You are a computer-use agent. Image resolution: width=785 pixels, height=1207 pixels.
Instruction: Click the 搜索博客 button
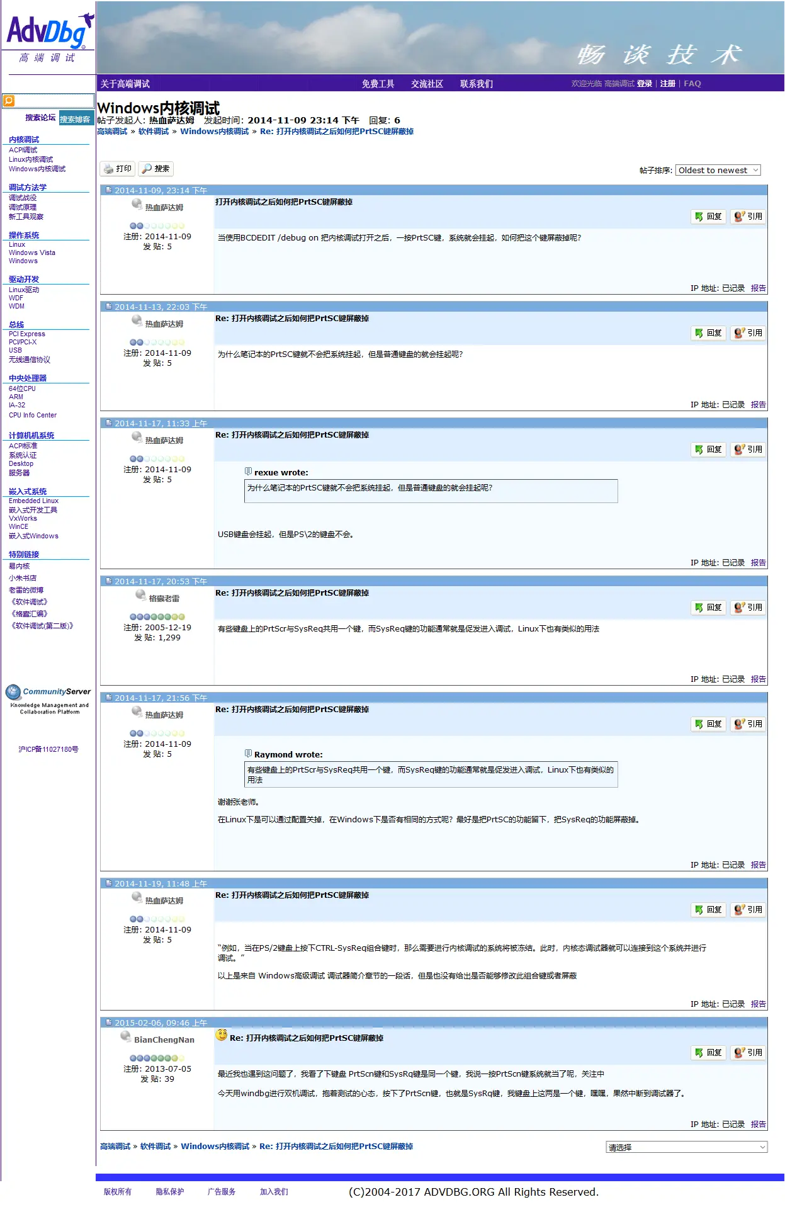(x=76, y=119)
